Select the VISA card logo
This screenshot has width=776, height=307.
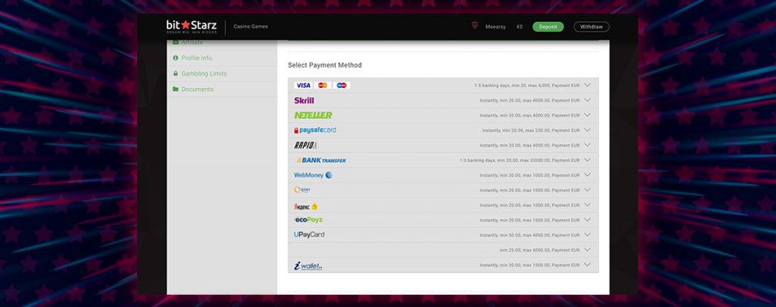point(303,85)
